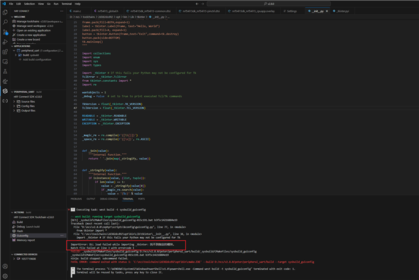This screenshot has height=280, width=419.
Task: Collapse the CONNECTED DEVICES section
Action: tap(12, 254)
